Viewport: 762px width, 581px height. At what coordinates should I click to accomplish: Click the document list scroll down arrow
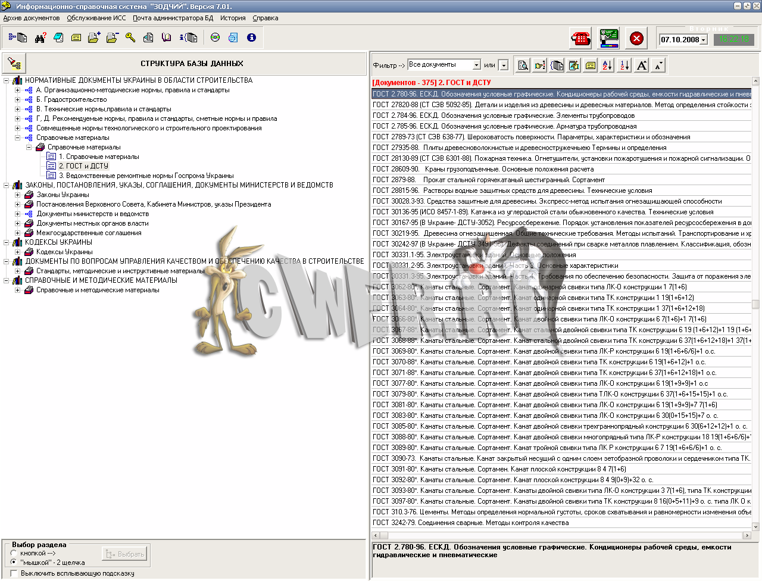(755, 526)
